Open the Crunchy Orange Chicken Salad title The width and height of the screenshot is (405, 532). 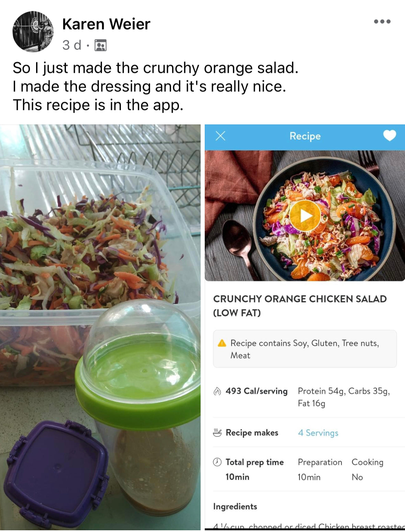tap(300, 306)
